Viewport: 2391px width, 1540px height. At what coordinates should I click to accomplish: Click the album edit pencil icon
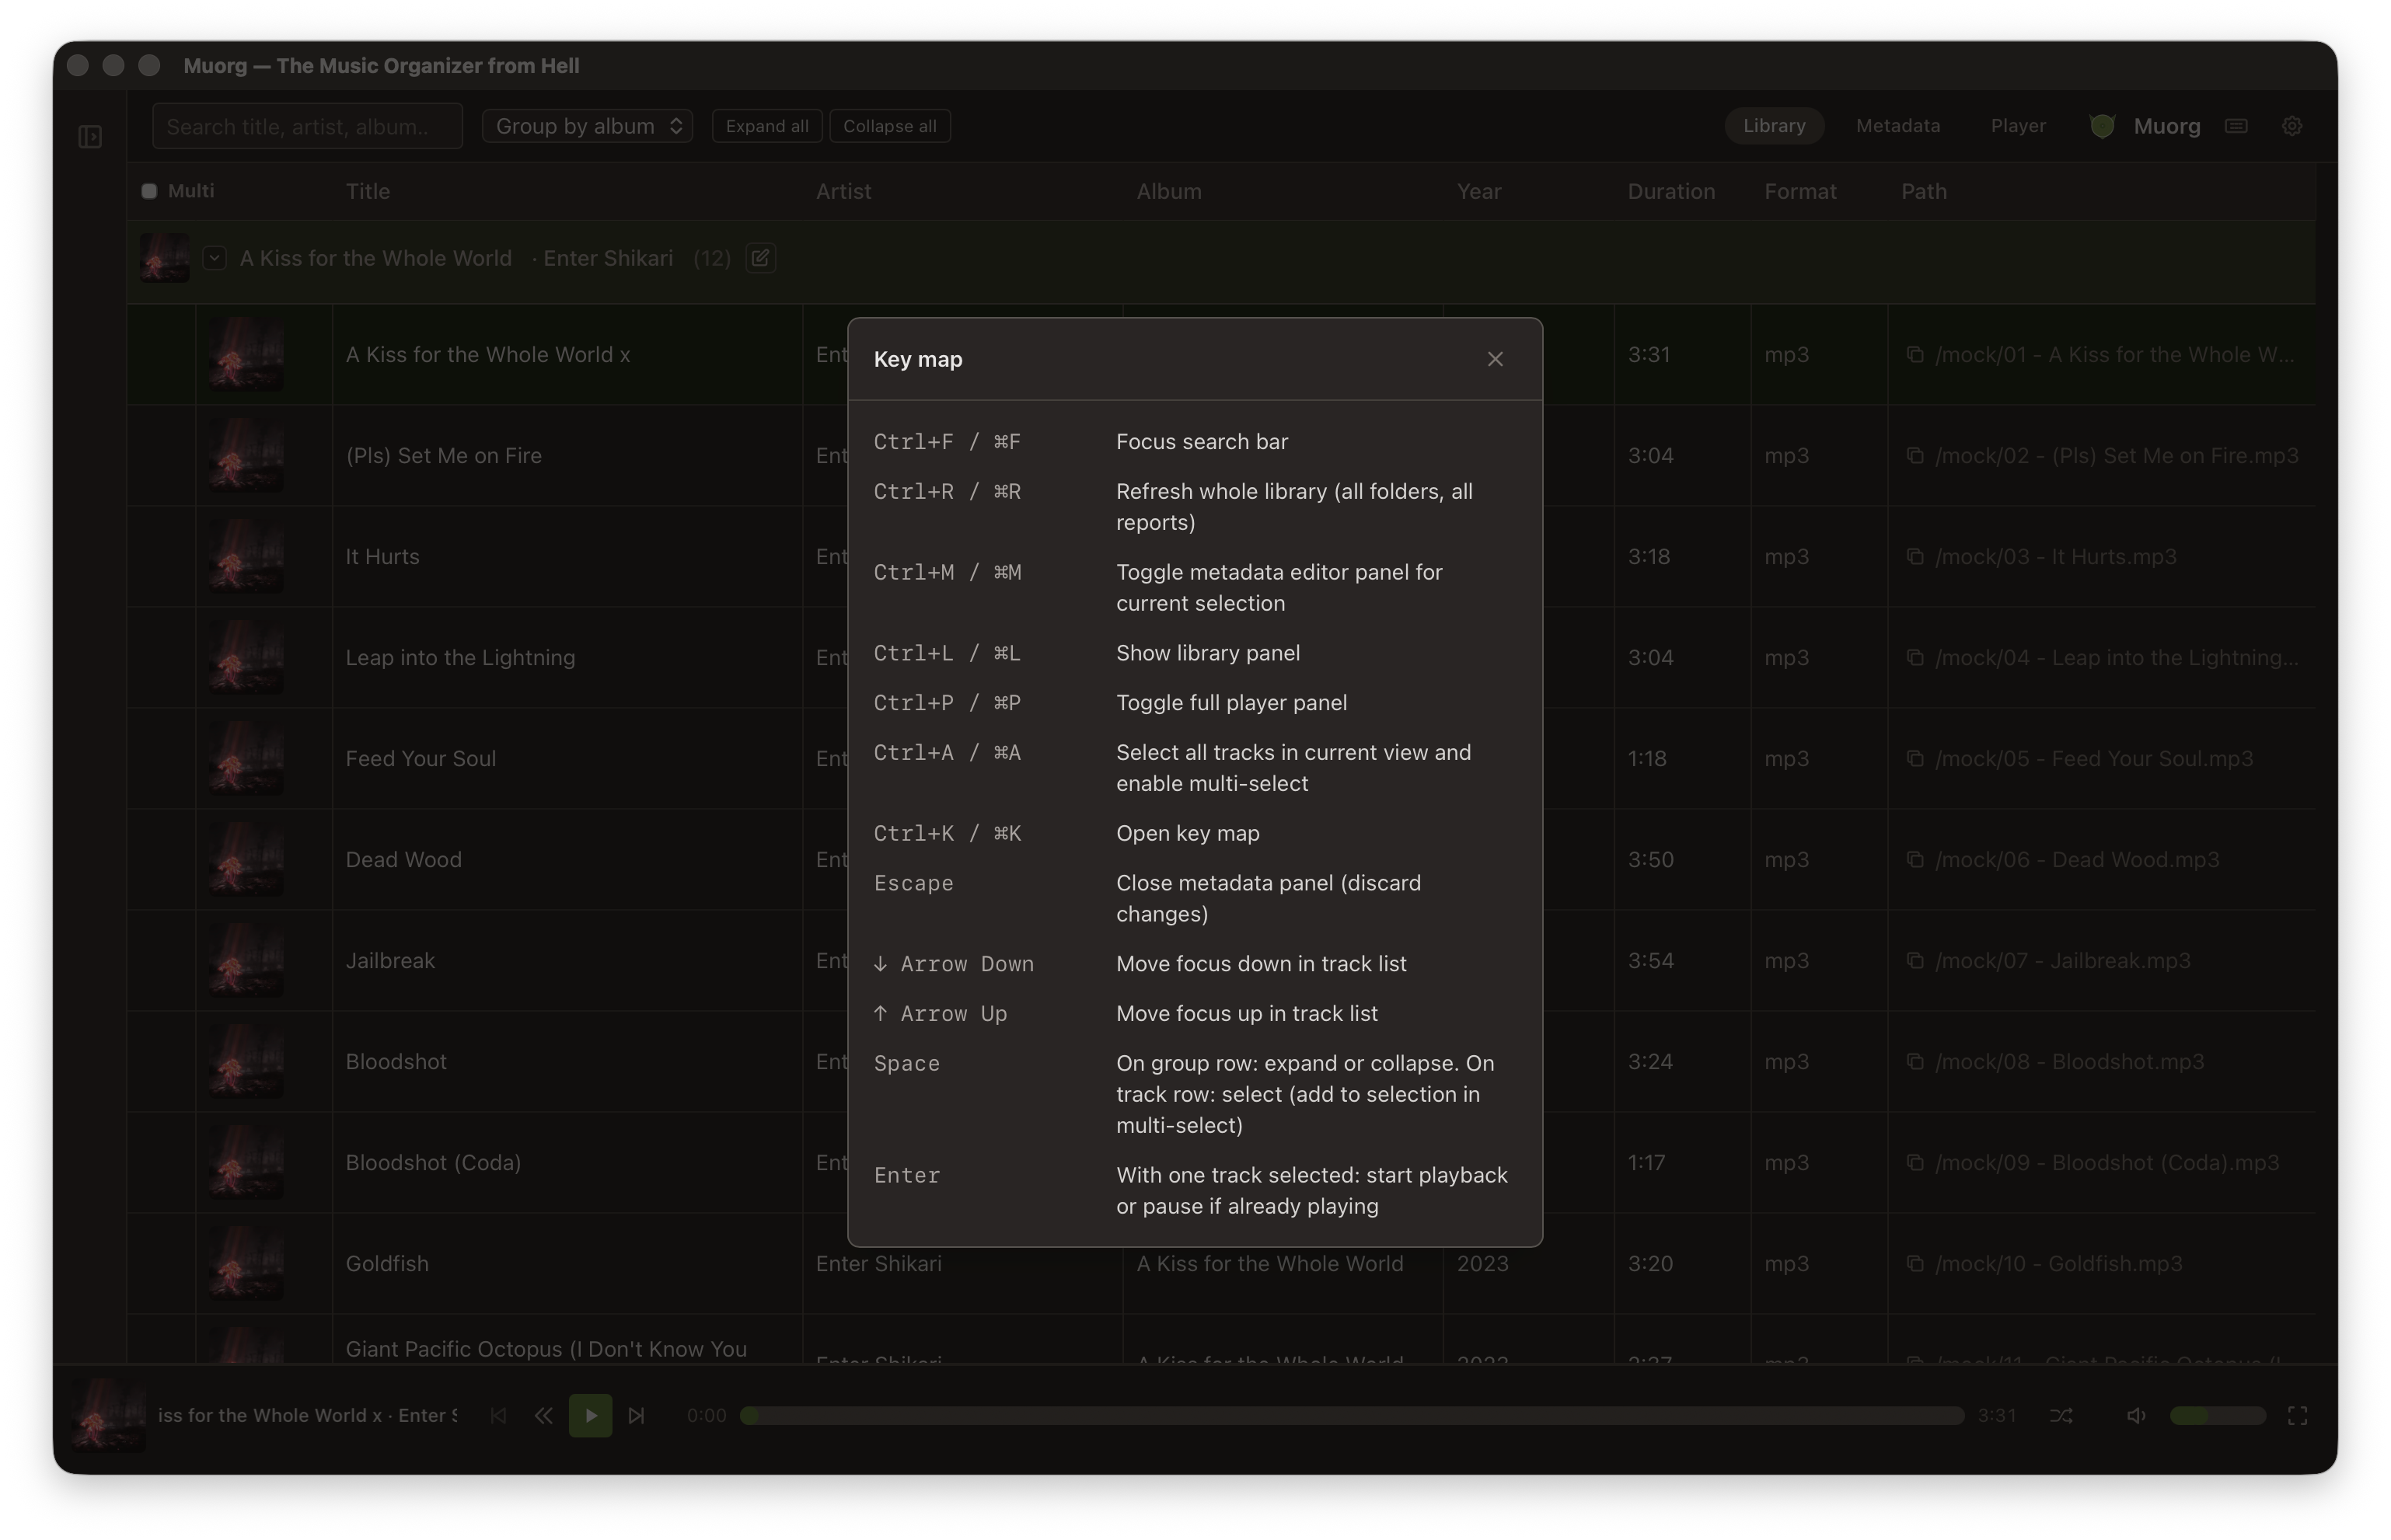[760, 258]
